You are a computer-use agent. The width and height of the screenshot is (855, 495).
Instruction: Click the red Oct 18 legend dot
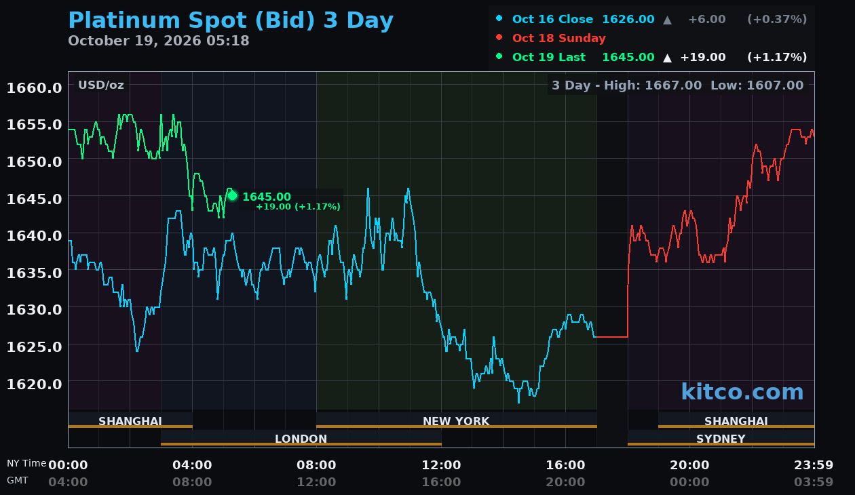coord(499,37)
